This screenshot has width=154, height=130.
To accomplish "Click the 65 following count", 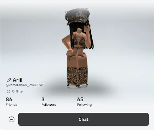I will point(80,99).
